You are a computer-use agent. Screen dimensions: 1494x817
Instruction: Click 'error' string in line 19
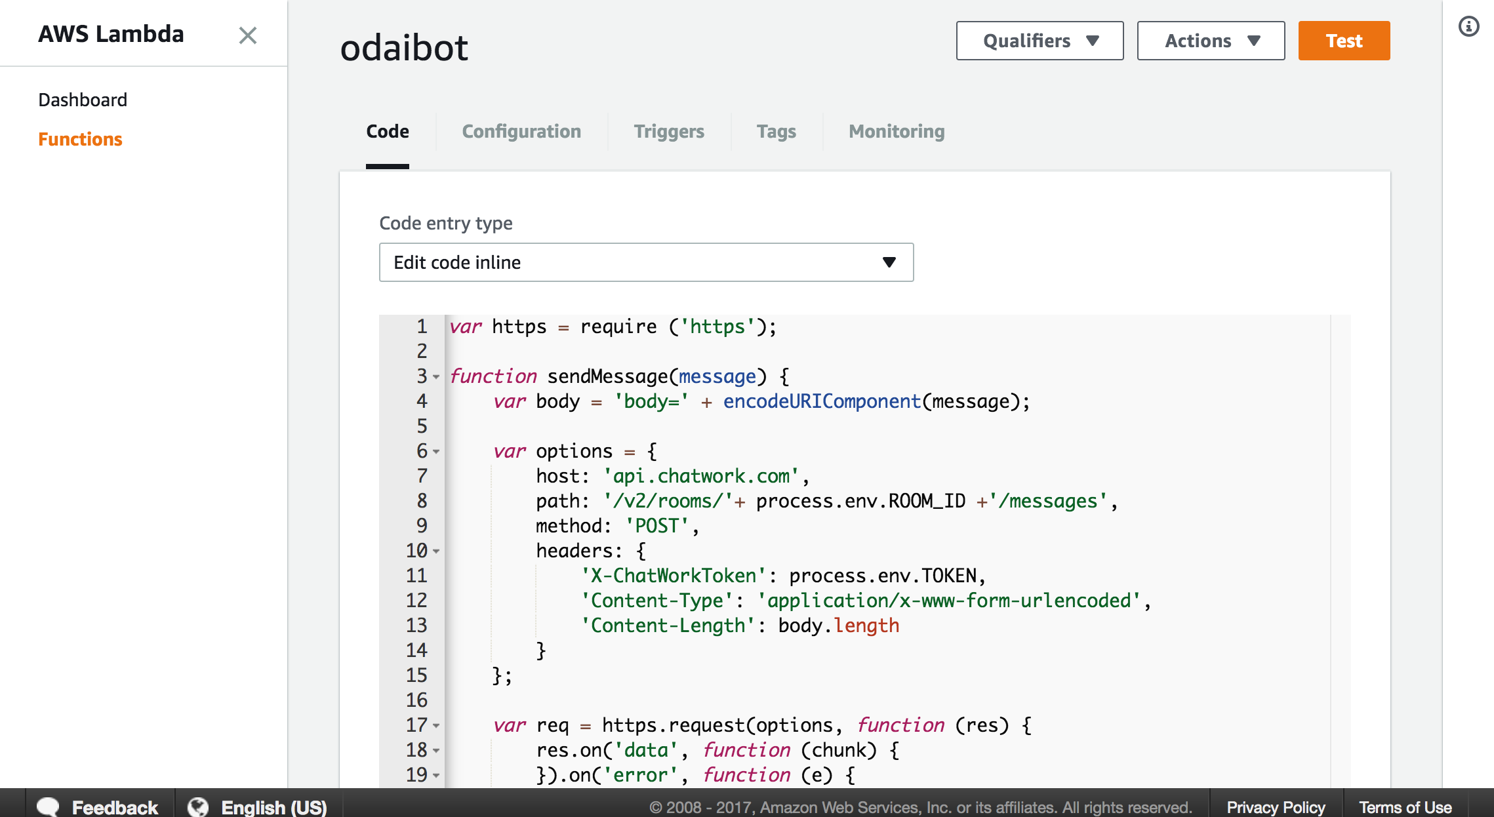pos(640,775)
